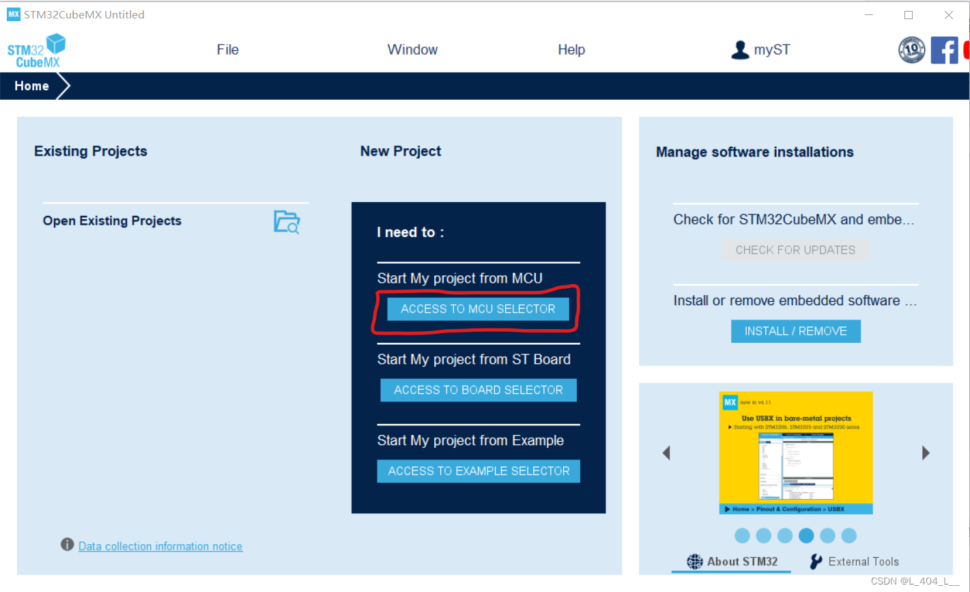Select the first carousel dot
The width and height of the screenshot is (970, 592).
pyautogui.click(x=743, y=536)
